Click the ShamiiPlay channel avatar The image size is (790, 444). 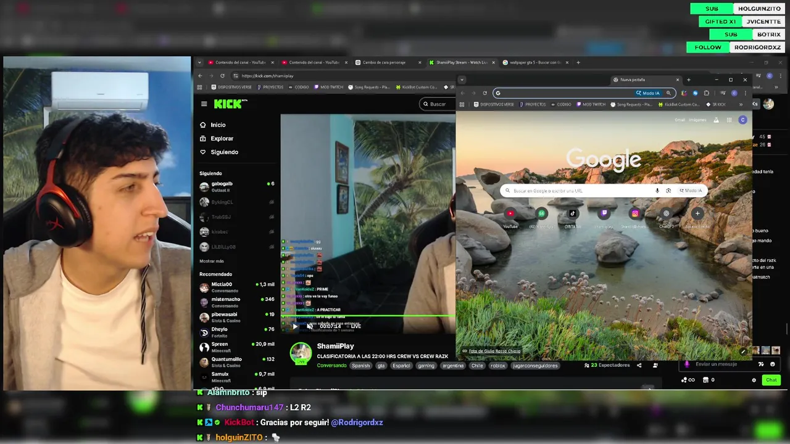coord(301,352)
